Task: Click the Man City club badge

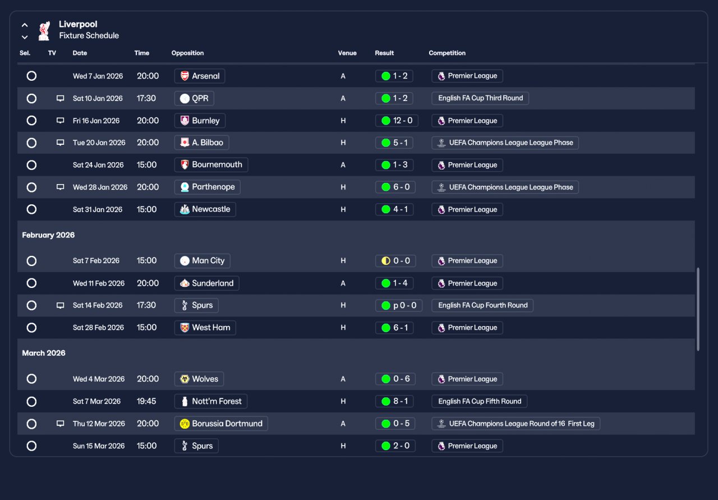Action: (185, 261)
